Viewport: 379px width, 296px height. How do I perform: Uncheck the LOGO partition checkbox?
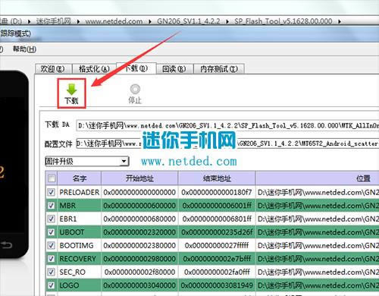tap(52, 285)
